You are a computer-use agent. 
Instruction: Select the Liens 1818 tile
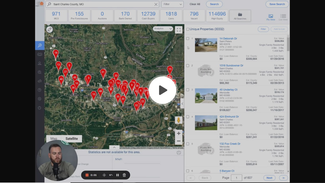(x=171, y=16)
